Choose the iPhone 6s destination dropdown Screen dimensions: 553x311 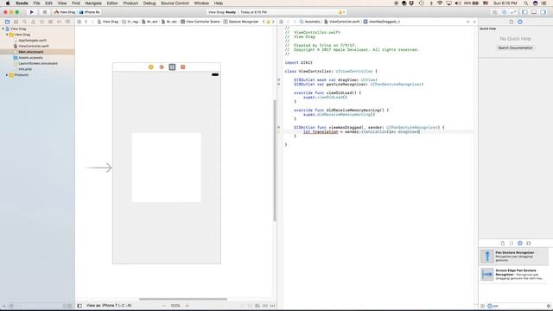(90, 12)
